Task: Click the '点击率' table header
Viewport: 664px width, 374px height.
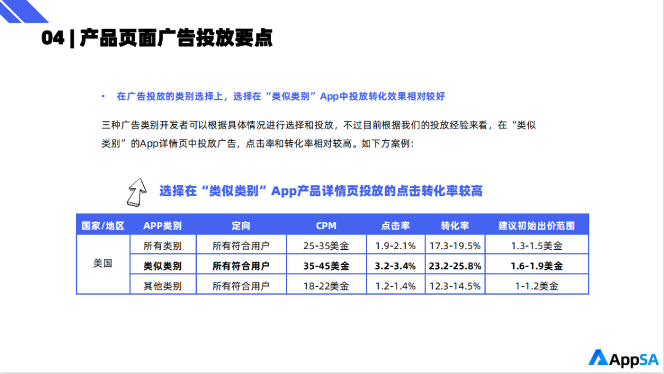Action: click(395, 226)
